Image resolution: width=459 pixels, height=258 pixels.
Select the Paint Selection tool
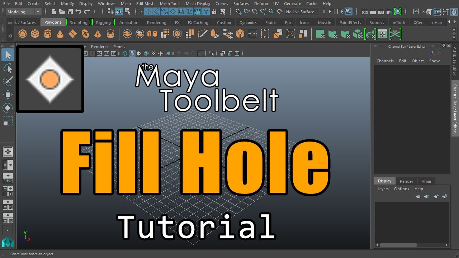[8, 81]
